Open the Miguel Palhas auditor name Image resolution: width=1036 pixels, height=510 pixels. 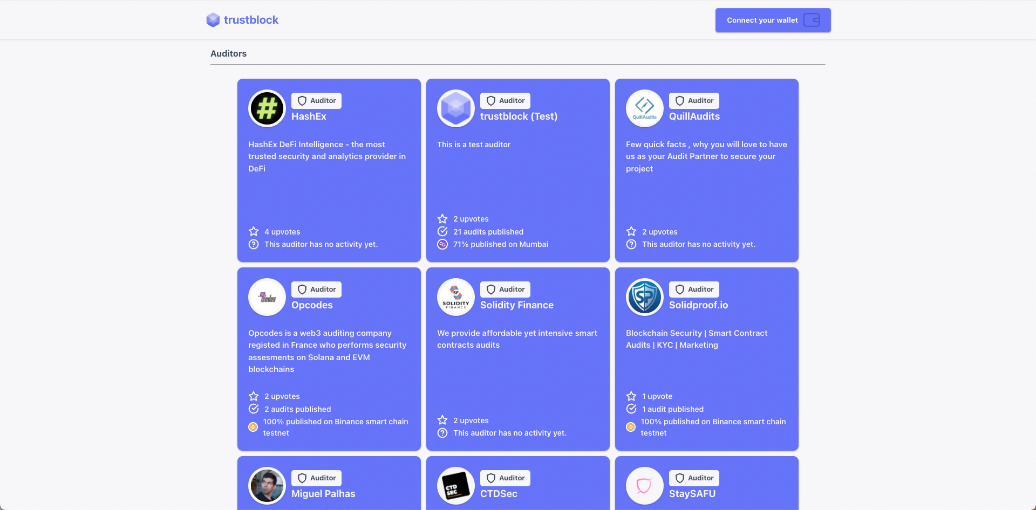[323, 494]
